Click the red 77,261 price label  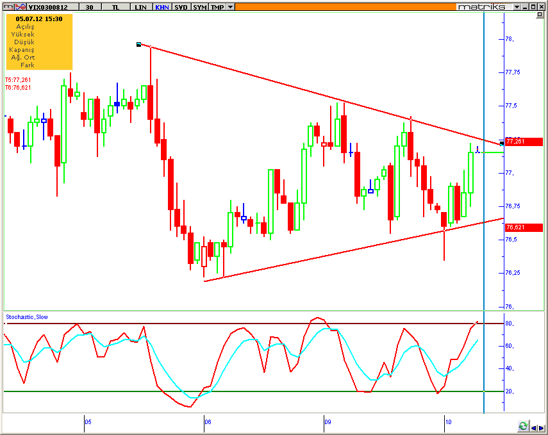tap(524, 142)
